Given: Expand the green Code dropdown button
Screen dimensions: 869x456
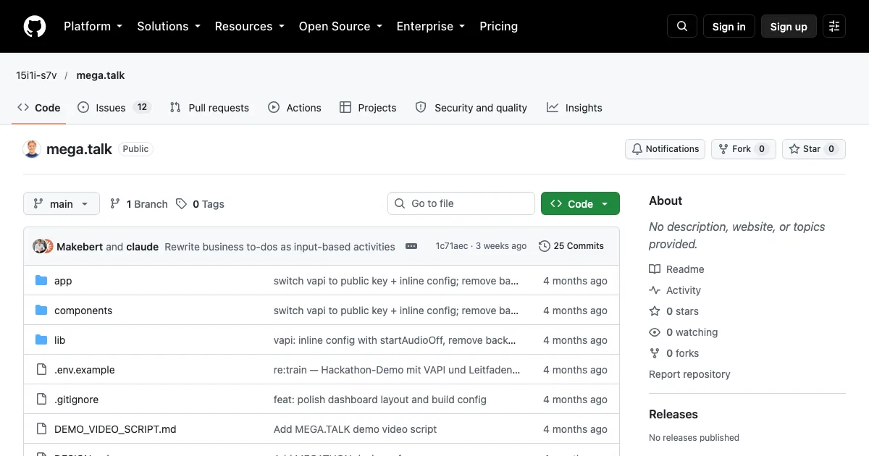Looking at the screenshot, I should pyautogui.click(x=580, y=204).
